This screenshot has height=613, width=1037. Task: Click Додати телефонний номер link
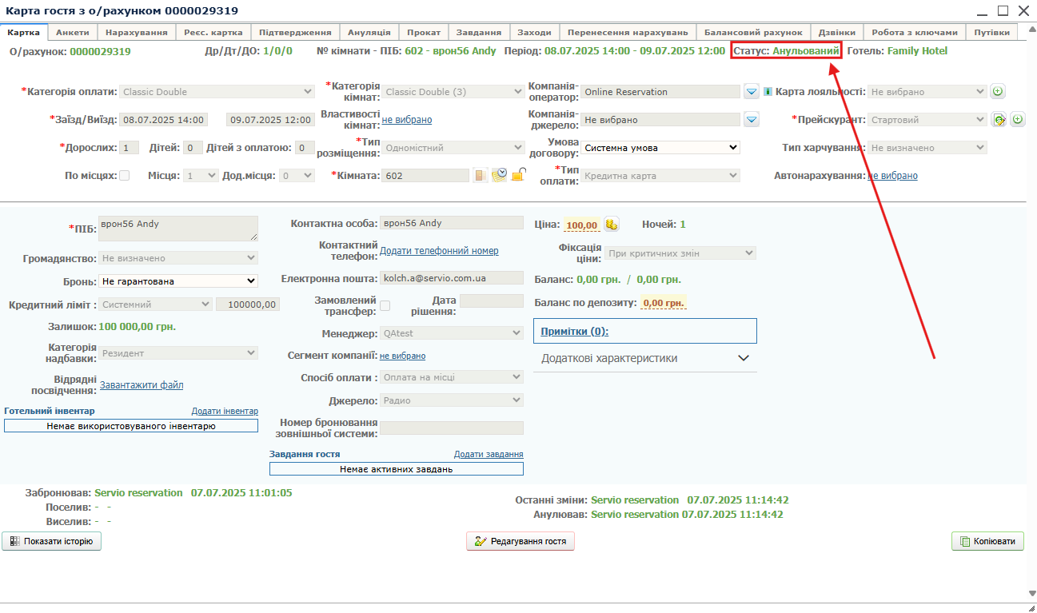(439, 251)
